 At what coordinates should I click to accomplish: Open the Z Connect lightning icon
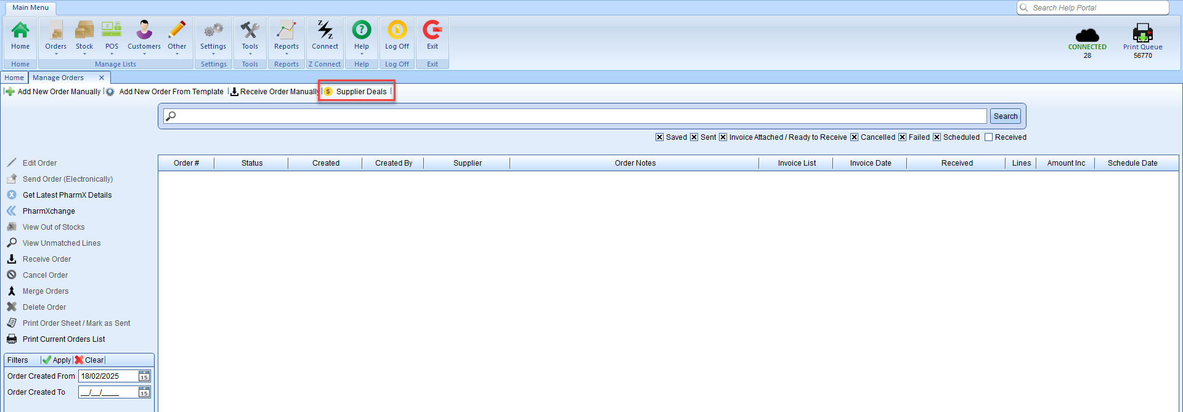coord(325,31)
